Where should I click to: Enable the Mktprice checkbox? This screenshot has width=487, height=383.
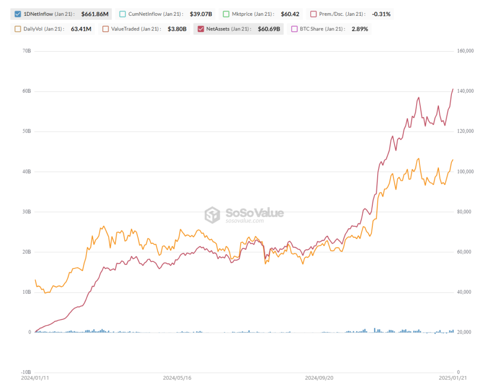226,14
